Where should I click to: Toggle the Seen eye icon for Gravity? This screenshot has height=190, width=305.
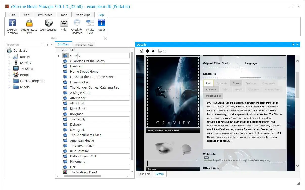[x=164, y=149]
